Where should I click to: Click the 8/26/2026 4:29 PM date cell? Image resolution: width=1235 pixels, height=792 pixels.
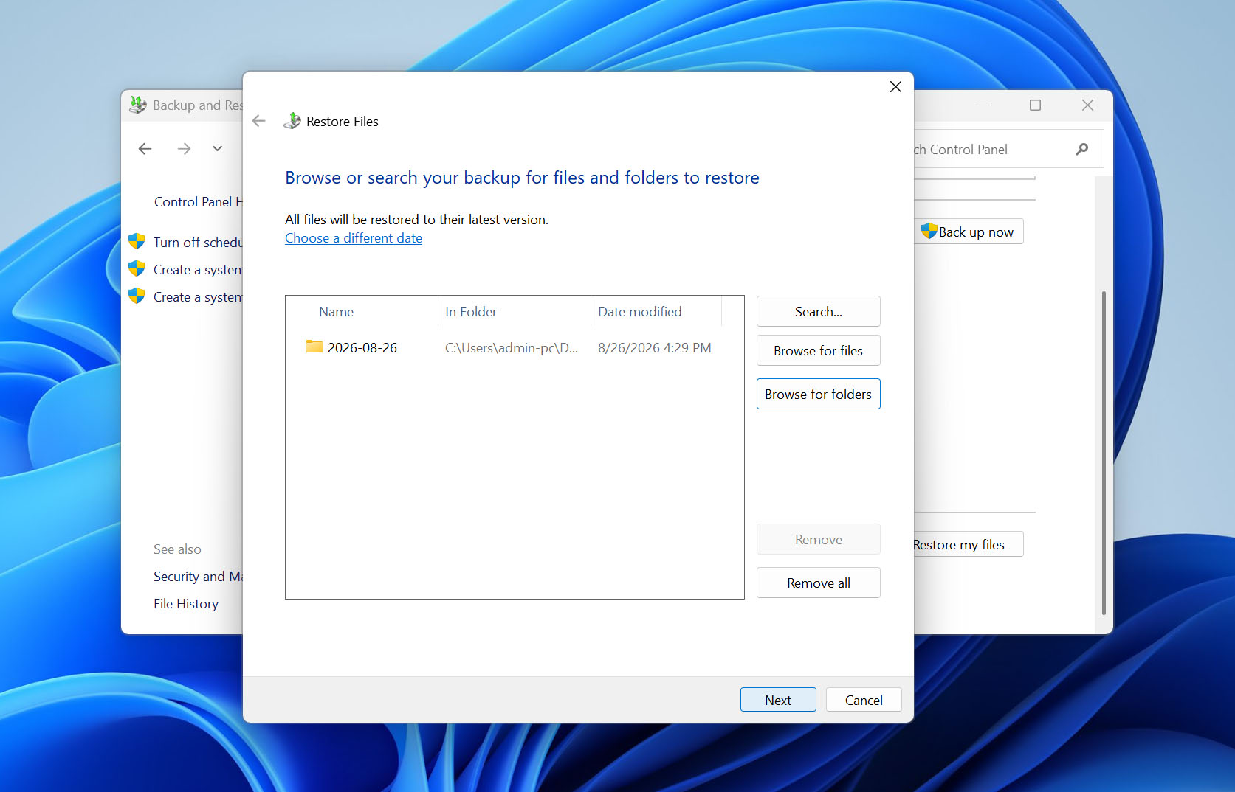pyautogui.click(x=655, y=347)
